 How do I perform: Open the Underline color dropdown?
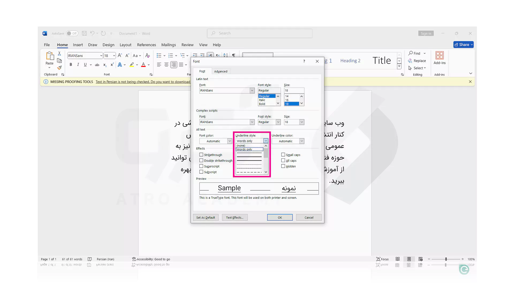pos(302,141)
